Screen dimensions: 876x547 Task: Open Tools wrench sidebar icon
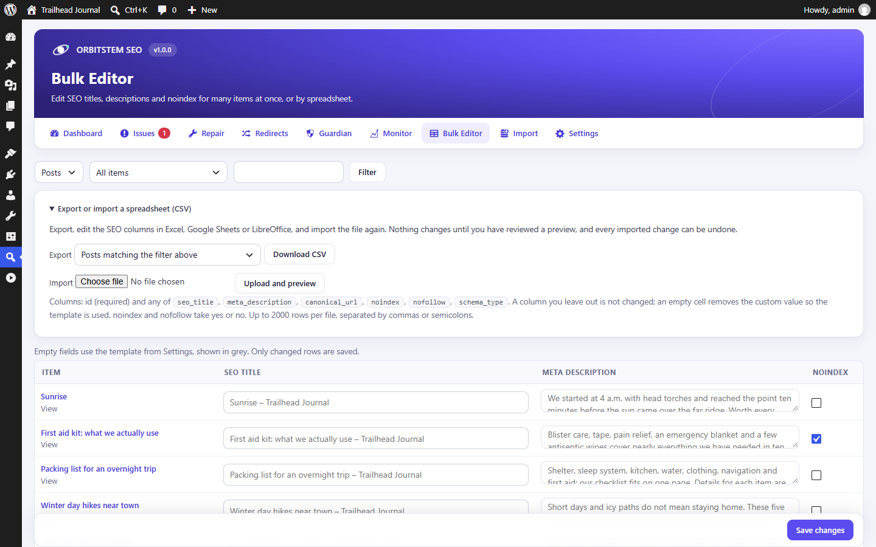[10, 216]
